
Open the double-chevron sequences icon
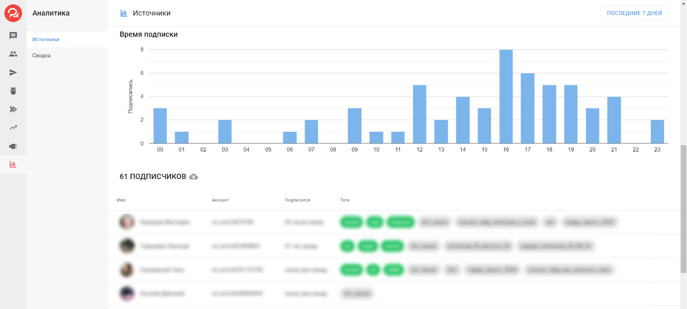13,109
